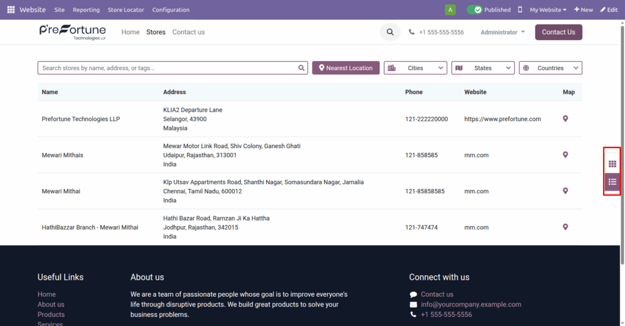Click the mobile preview icon
This screenshot has height=326, width=625.
coord(520,10)
